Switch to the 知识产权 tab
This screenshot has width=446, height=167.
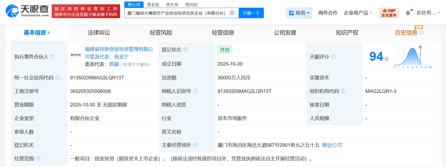click(347, 33)
